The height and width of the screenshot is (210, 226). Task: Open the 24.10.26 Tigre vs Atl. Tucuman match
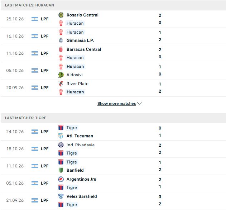point(113,132)
